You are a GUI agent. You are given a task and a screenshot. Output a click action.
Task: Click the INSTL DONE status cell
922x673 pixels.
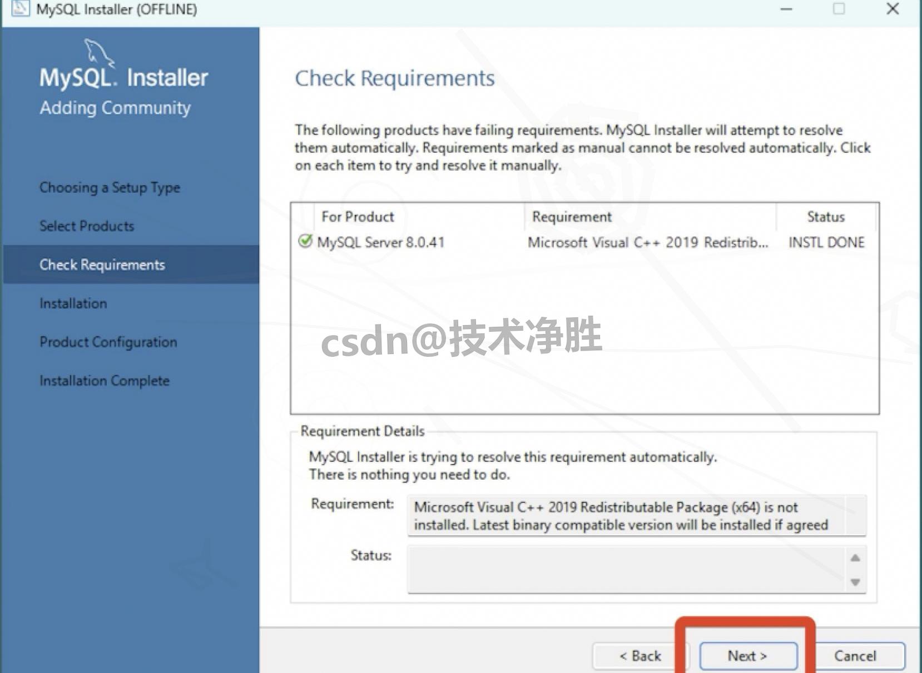pyautogui.click(x=826, y=242)
